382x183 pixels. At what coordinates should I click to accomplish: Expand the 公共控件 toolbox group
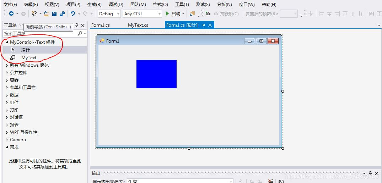pos(7,73)
